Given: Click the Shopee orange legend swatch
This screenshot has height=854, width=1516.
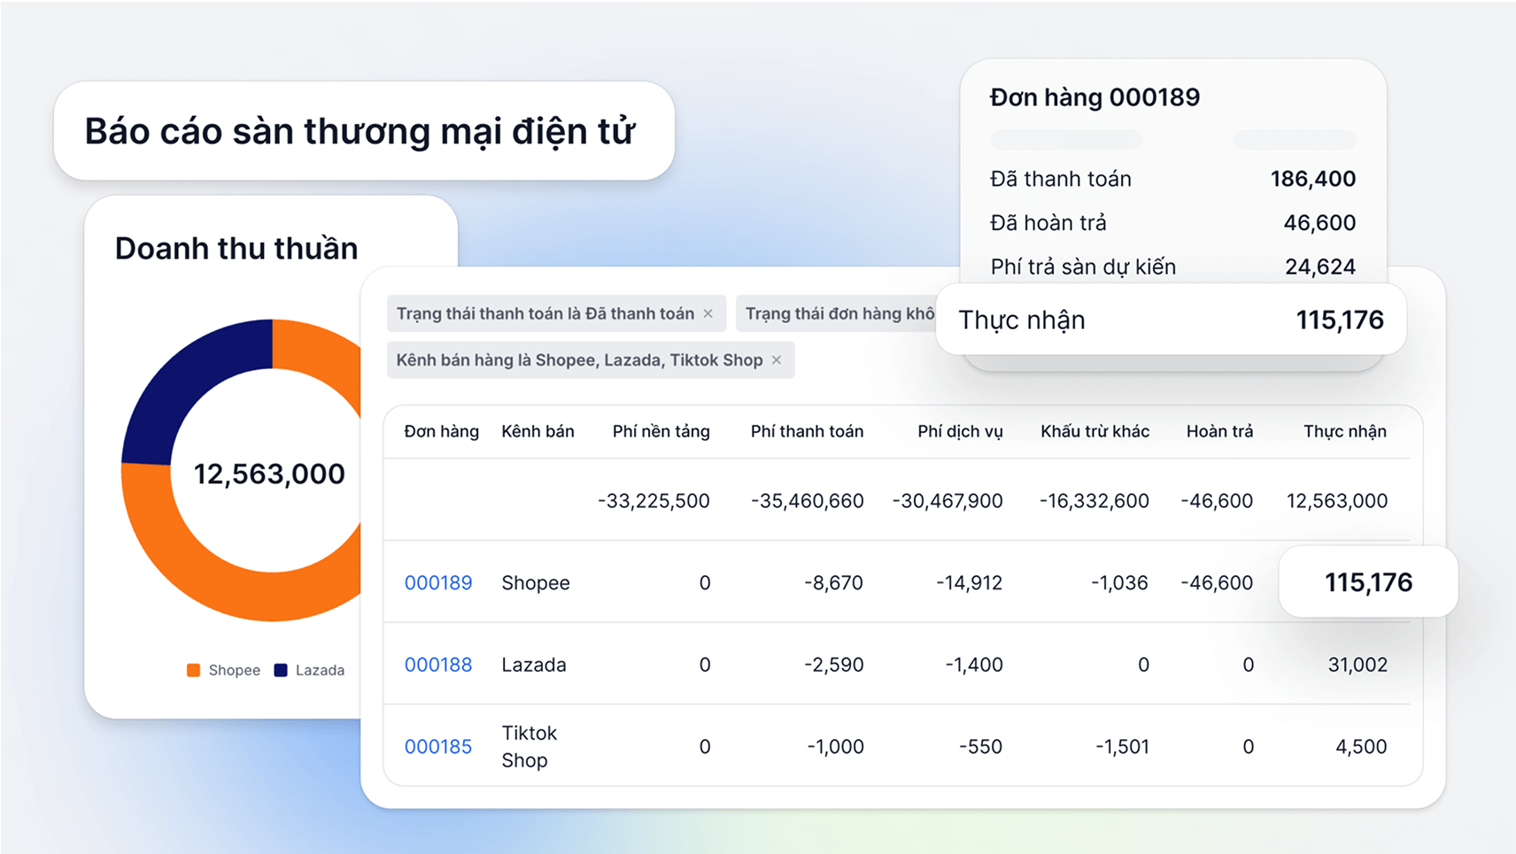Looking at the screenshot, I should [x=193, y=670].
